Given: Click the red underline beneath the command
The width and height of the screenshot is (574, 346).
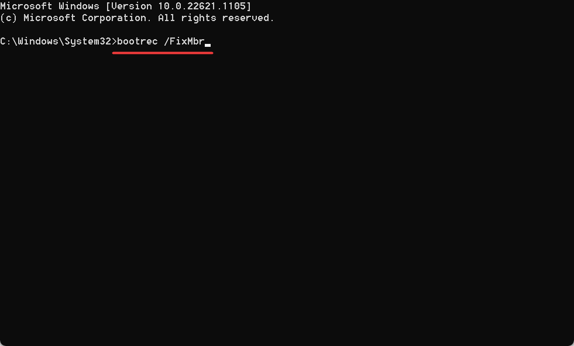Looking at the screenshot, I should coord(163,53).
